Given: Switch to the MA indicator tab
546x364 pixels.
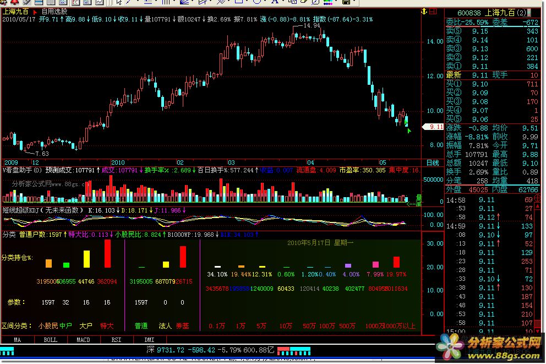Looking at the screenshot, I should coord(18,340).
